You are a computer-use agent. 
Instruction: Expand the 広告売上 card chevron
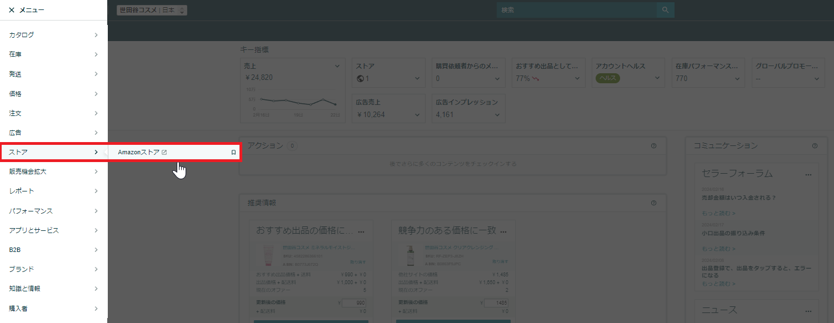pyautogui.click(x=417, y=115)
